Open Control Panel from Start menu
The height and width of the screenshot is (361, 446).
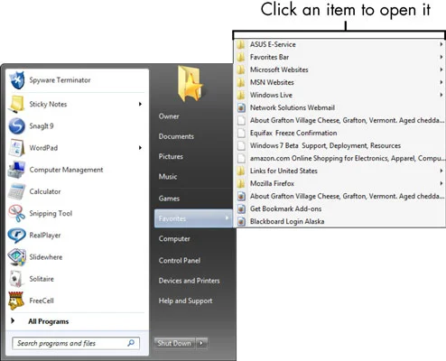tap(180, 261)
